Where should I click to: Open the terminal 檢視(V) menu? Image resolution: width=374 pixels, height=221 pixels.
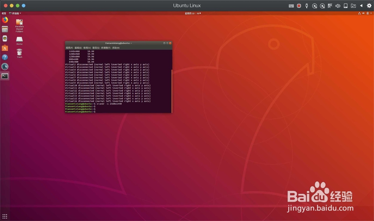(x=87, y=48)
